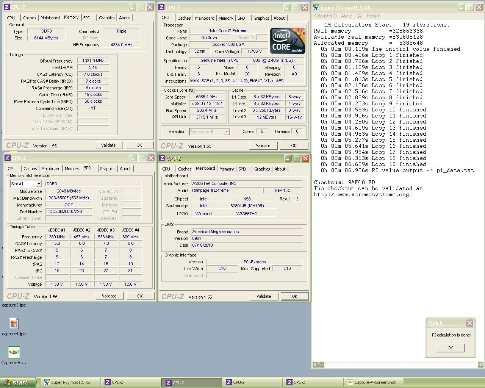Click Part Number field OCZ3B2000LV2G
485x388 pixels.
pyautogui.click(x=69, y=211)
